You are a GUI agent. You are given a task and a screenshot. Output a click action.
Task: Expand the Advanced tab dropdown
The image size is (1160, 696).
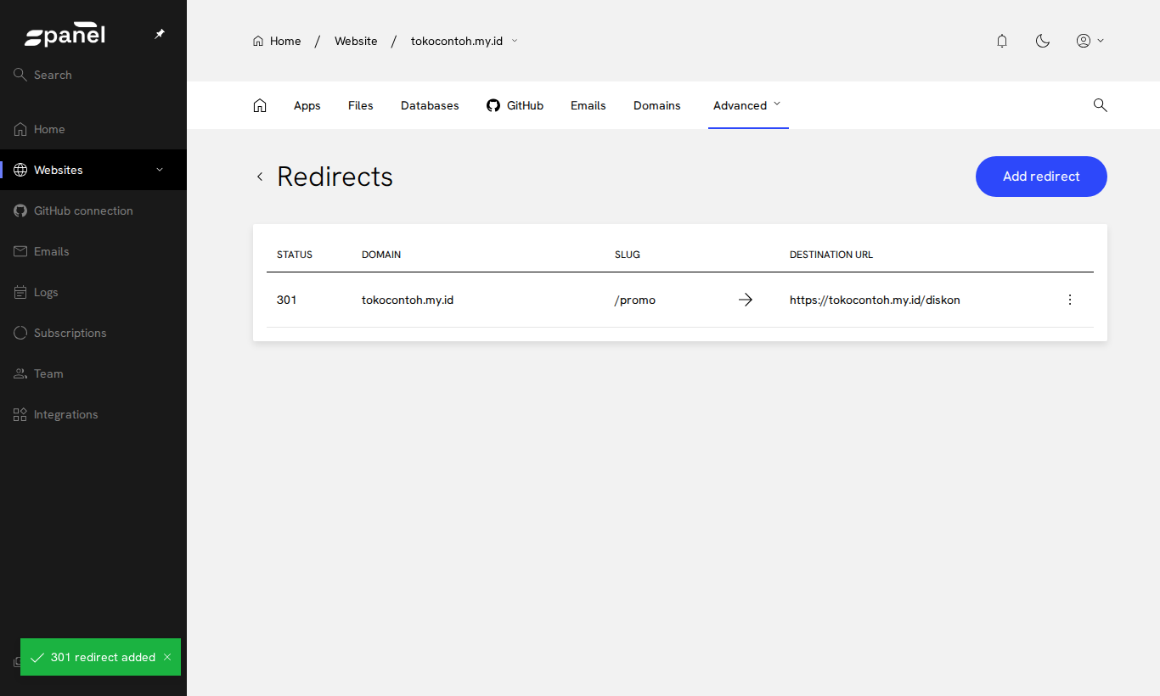747,105
